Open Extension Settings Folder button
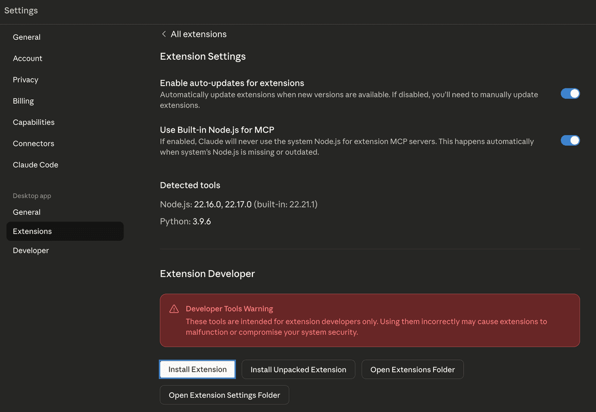The image size is (596, 412). pos(224,395)
